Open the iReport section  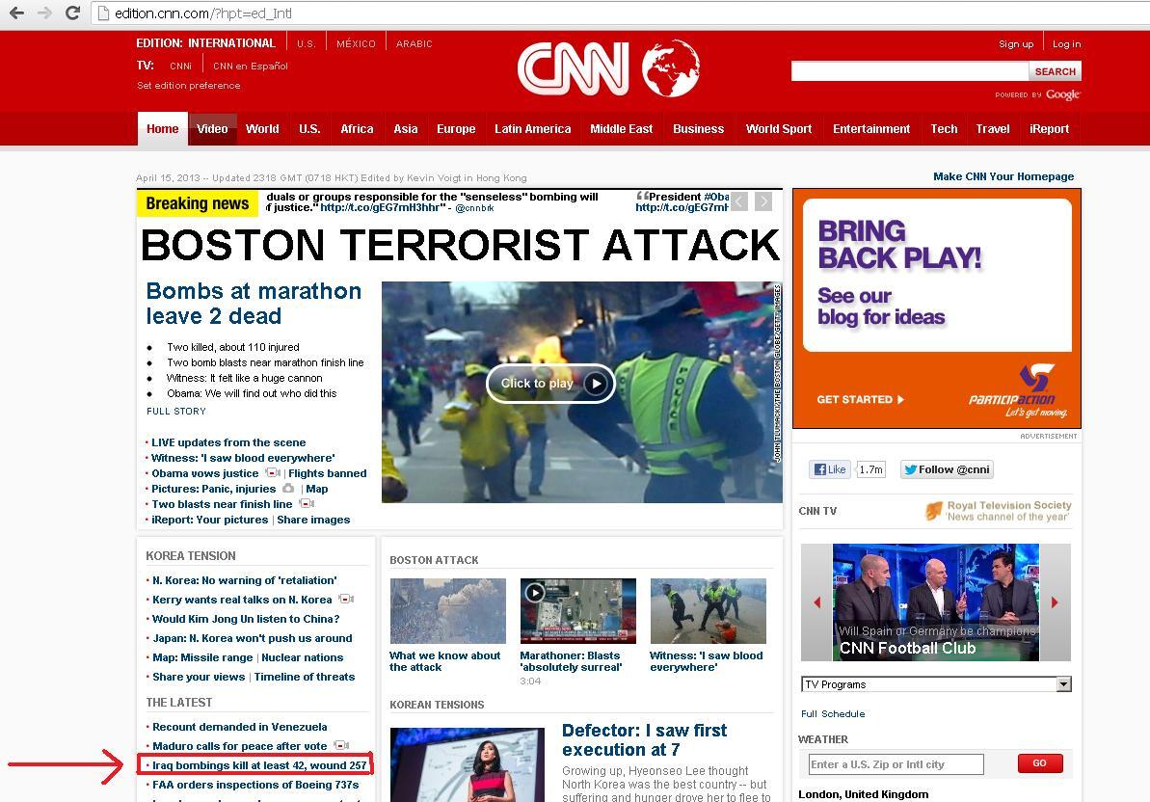1049,129
